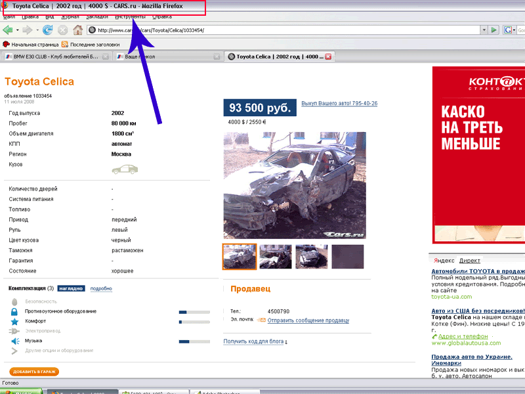Close the BMW E30 CLUB tab
Viewport: 525px width, 394px height.
[106, 56]
